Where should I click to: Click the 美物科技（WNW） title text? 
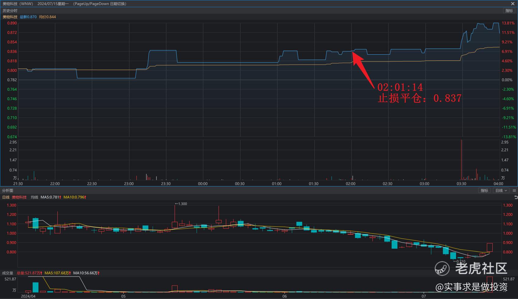click(x=18, y=4)
